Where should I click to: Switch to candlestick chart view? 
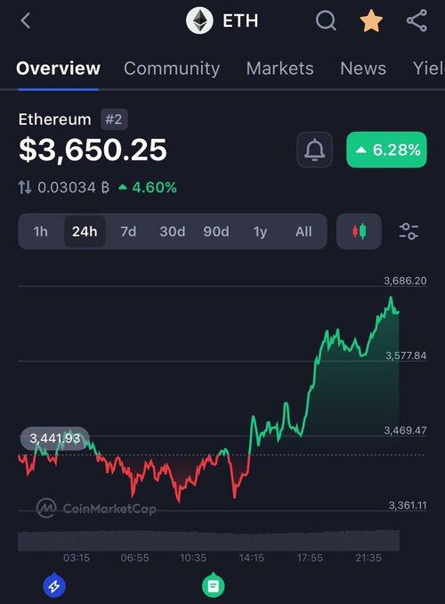pyautogui.click(x=359, y=231)
